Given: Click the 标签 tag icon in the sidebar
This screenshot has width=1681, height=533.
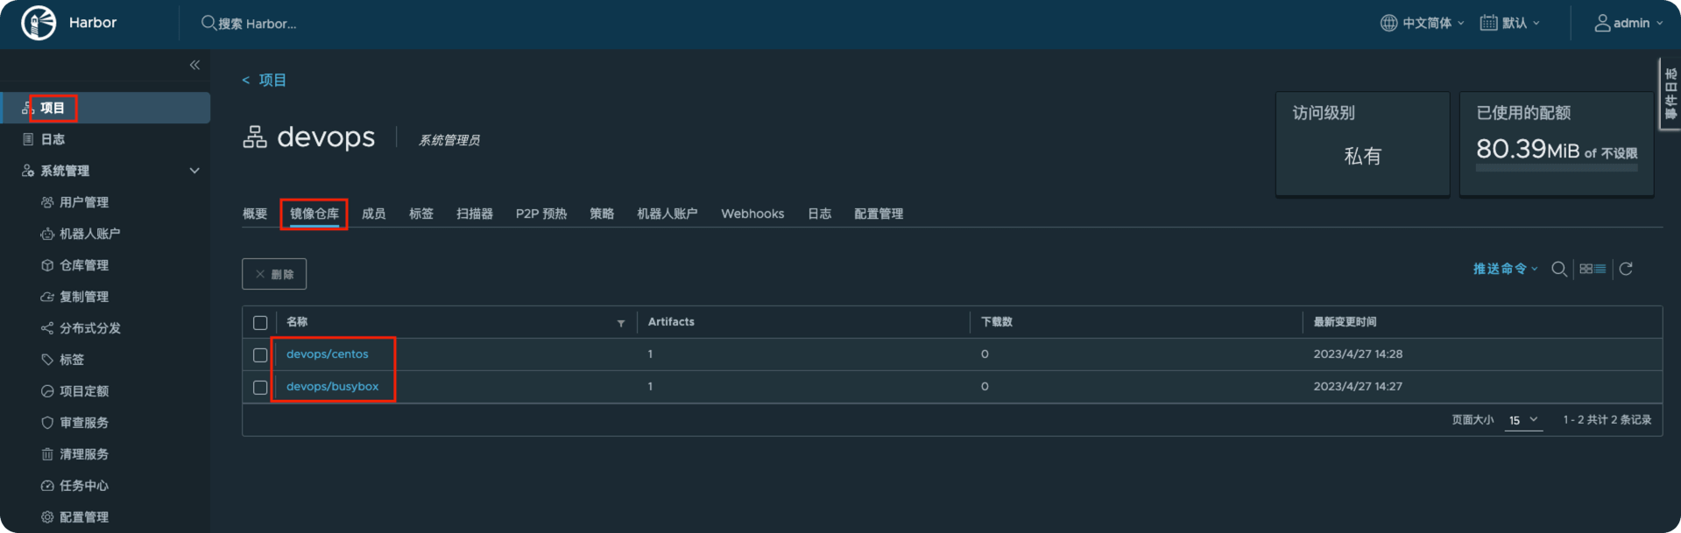Looking at the screenshot, I should click(47, 360).
